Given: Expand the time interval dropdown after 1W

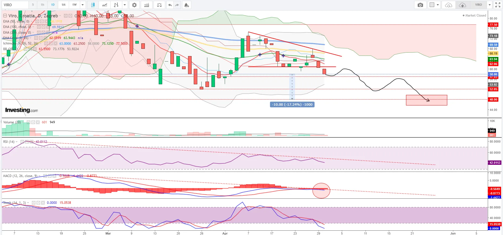Looking at the screenshot, I should [x=83, y=5].
